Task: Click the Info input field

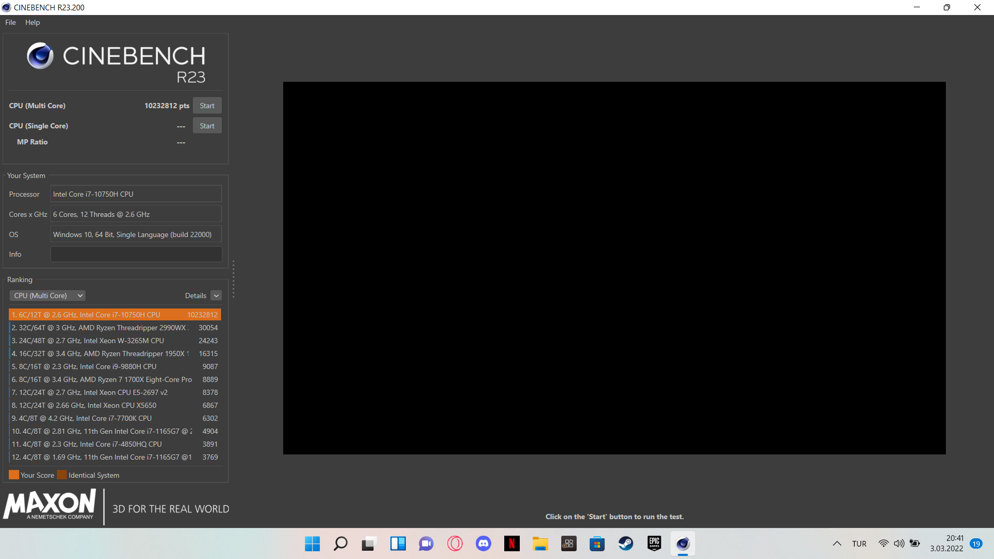Action: click(136, 254)
